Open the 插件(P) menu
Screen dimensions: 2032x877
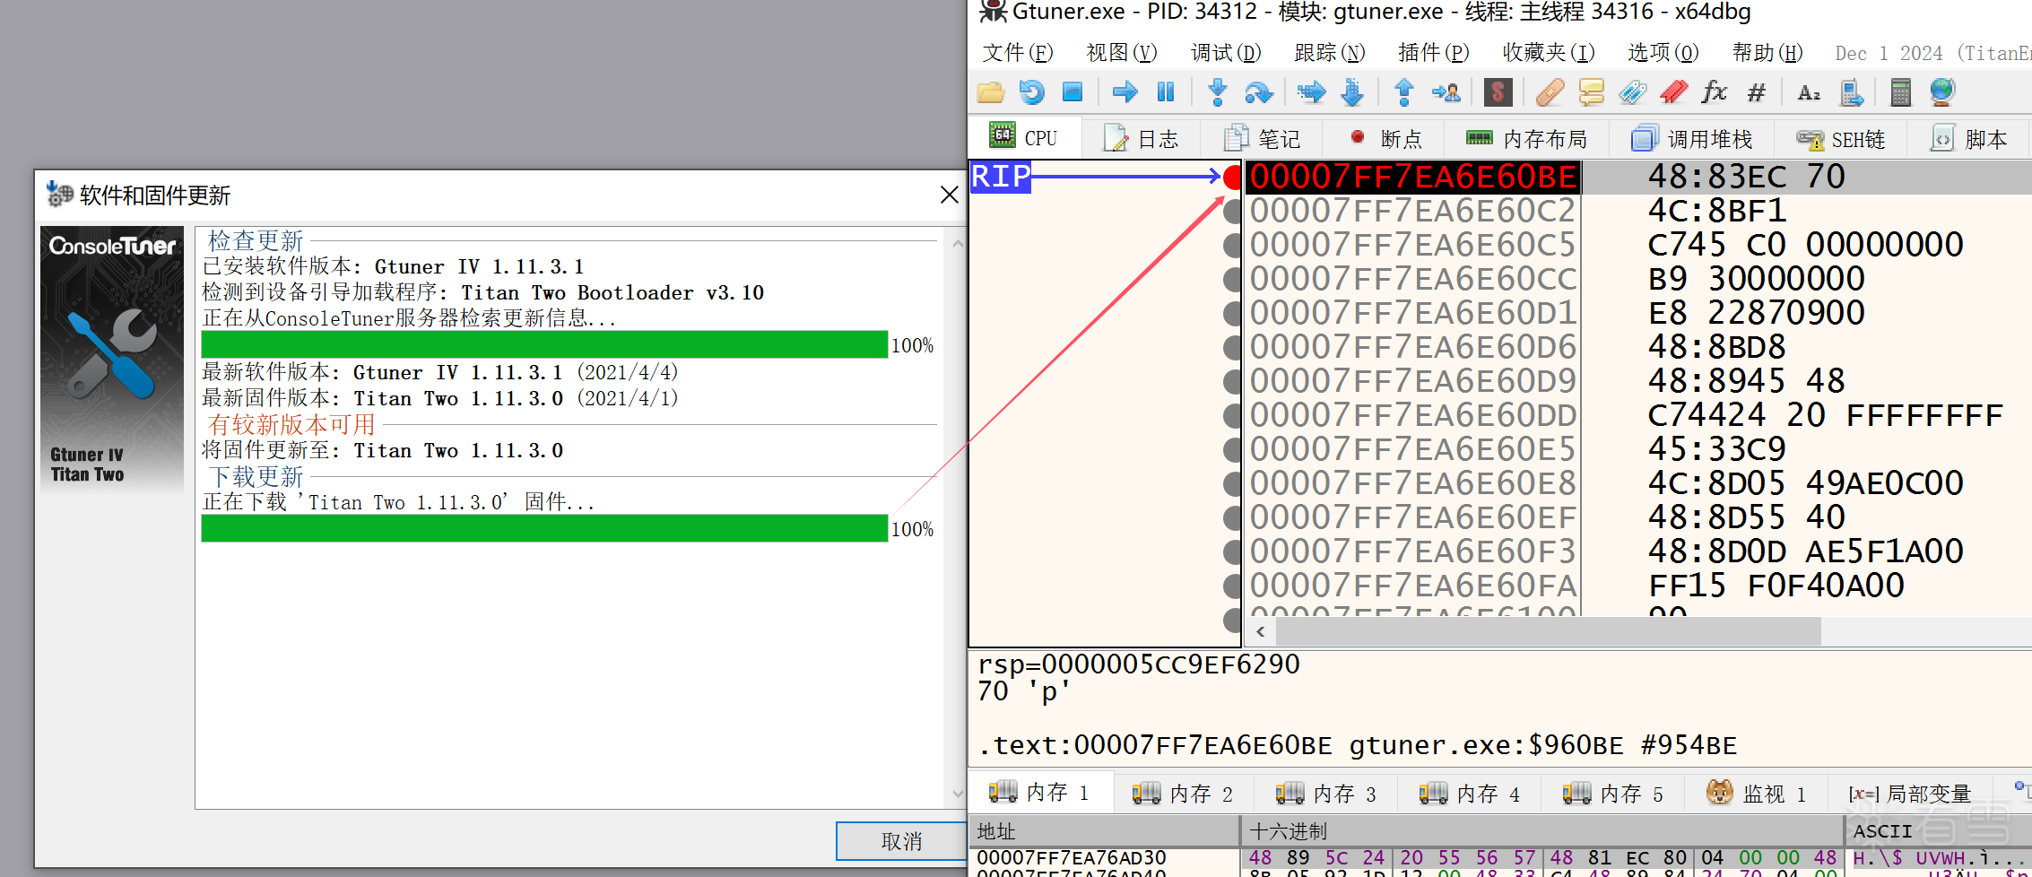(x=1434, y=53)
